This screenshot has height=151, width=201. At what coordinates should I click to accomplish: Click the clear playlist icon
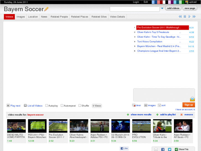(x=134, y=105)
